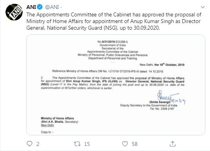Open the ANI display name link
The height and width of the screenshot is (151, 210).
point(31,7)
